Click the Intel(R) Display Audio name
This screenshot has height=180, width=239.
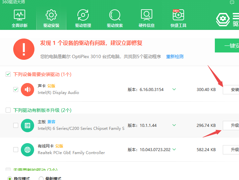58,93
